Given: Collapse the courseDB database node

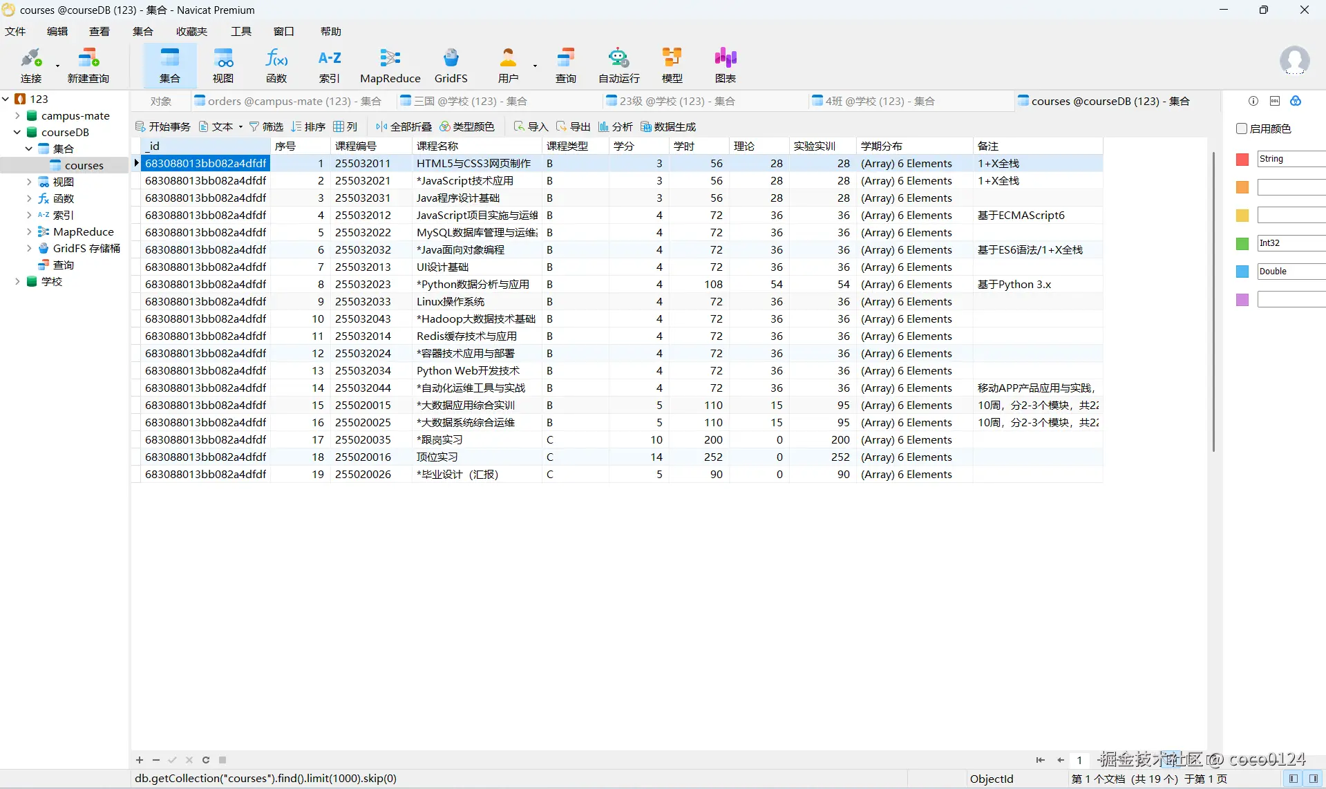Looking at the screenshot, I should (17, 132).
